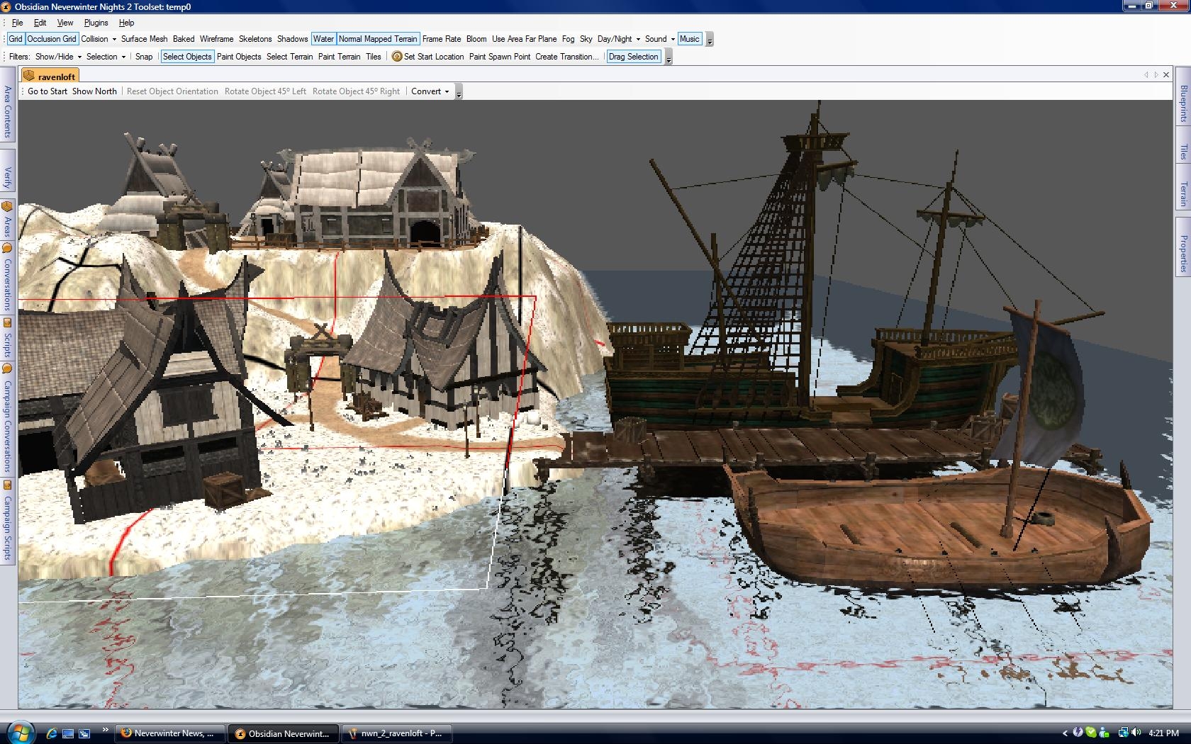This screenshot has width=1191, height=744.
Task: Open the Areas side panel icon
Action: (7, 208)
